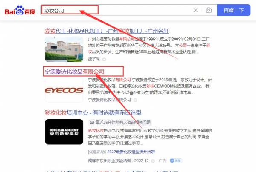Click the 搜了网 source label
256x172 pixels.
[94, 59]
